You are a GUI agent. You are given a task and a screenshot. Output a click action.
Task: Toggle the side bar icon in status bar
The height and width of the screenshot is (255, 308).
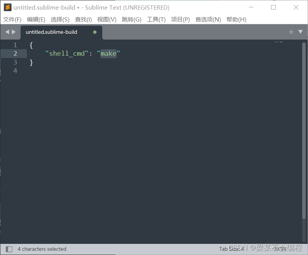tap(9, 249)
